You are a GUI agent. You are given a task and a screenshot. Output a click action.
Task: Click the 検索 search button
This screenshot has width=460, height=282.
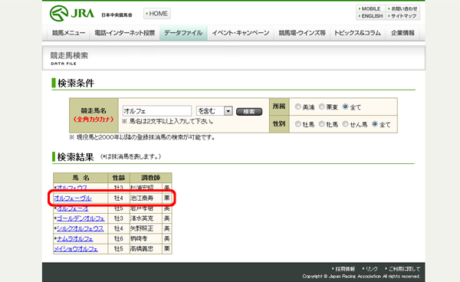click(249, 112)
